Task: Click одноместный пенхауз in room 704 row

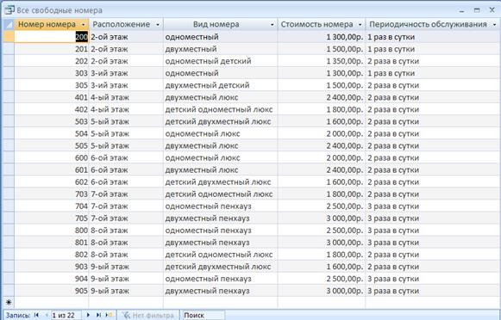Action: [221, 206]
